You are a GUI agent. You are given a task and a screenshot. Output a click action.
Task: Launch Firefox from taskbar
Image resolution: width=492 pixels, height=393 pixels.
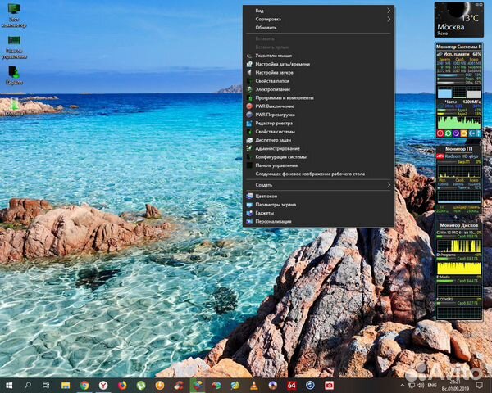122,385
